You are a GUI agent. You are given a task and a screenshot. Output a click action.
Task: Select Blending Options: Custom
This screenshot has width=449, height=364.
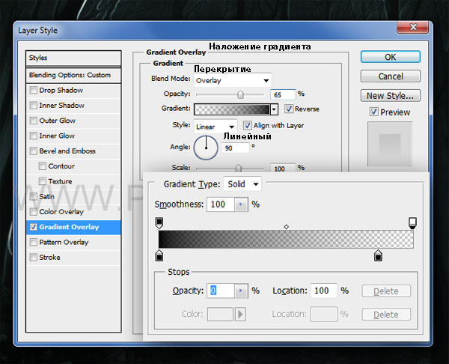tap(73, 75)
